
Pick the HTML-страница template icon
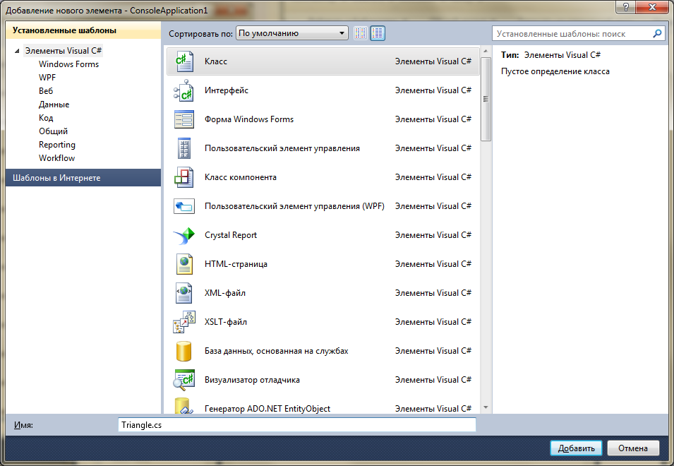pyautogui.click(x=183, y=264)
